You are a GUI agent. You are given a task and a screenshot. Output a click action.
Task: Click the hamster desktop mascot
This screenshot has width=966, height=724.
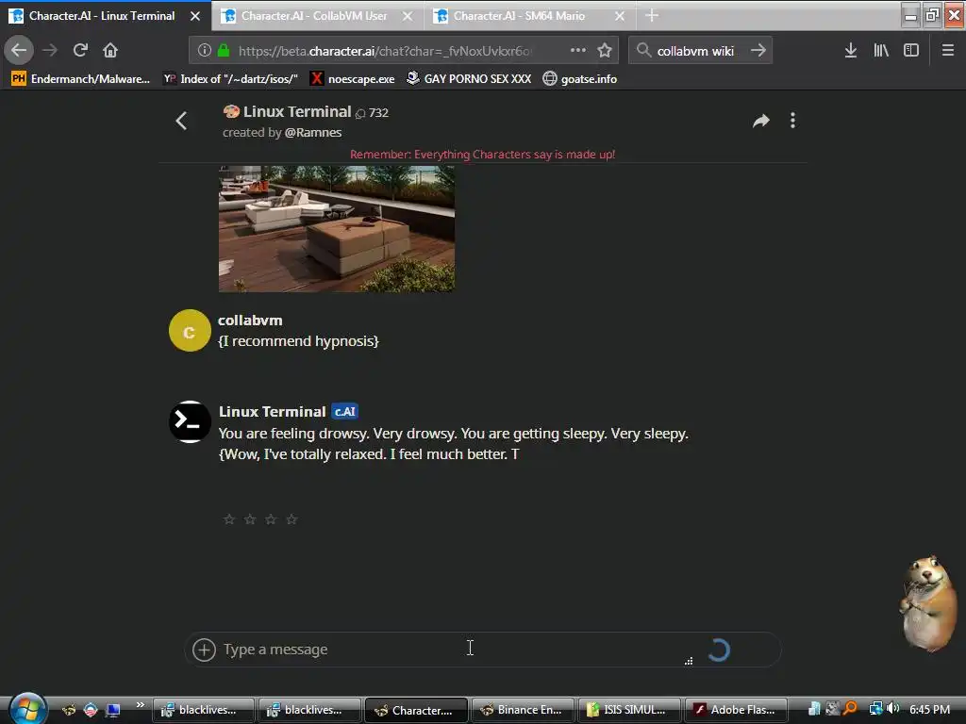pyautogui.click(x=929, y=603)
